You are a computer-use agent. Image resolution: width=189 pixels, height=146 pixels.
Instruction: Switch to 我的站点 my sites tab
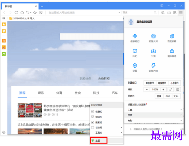[x=85, y=78]
